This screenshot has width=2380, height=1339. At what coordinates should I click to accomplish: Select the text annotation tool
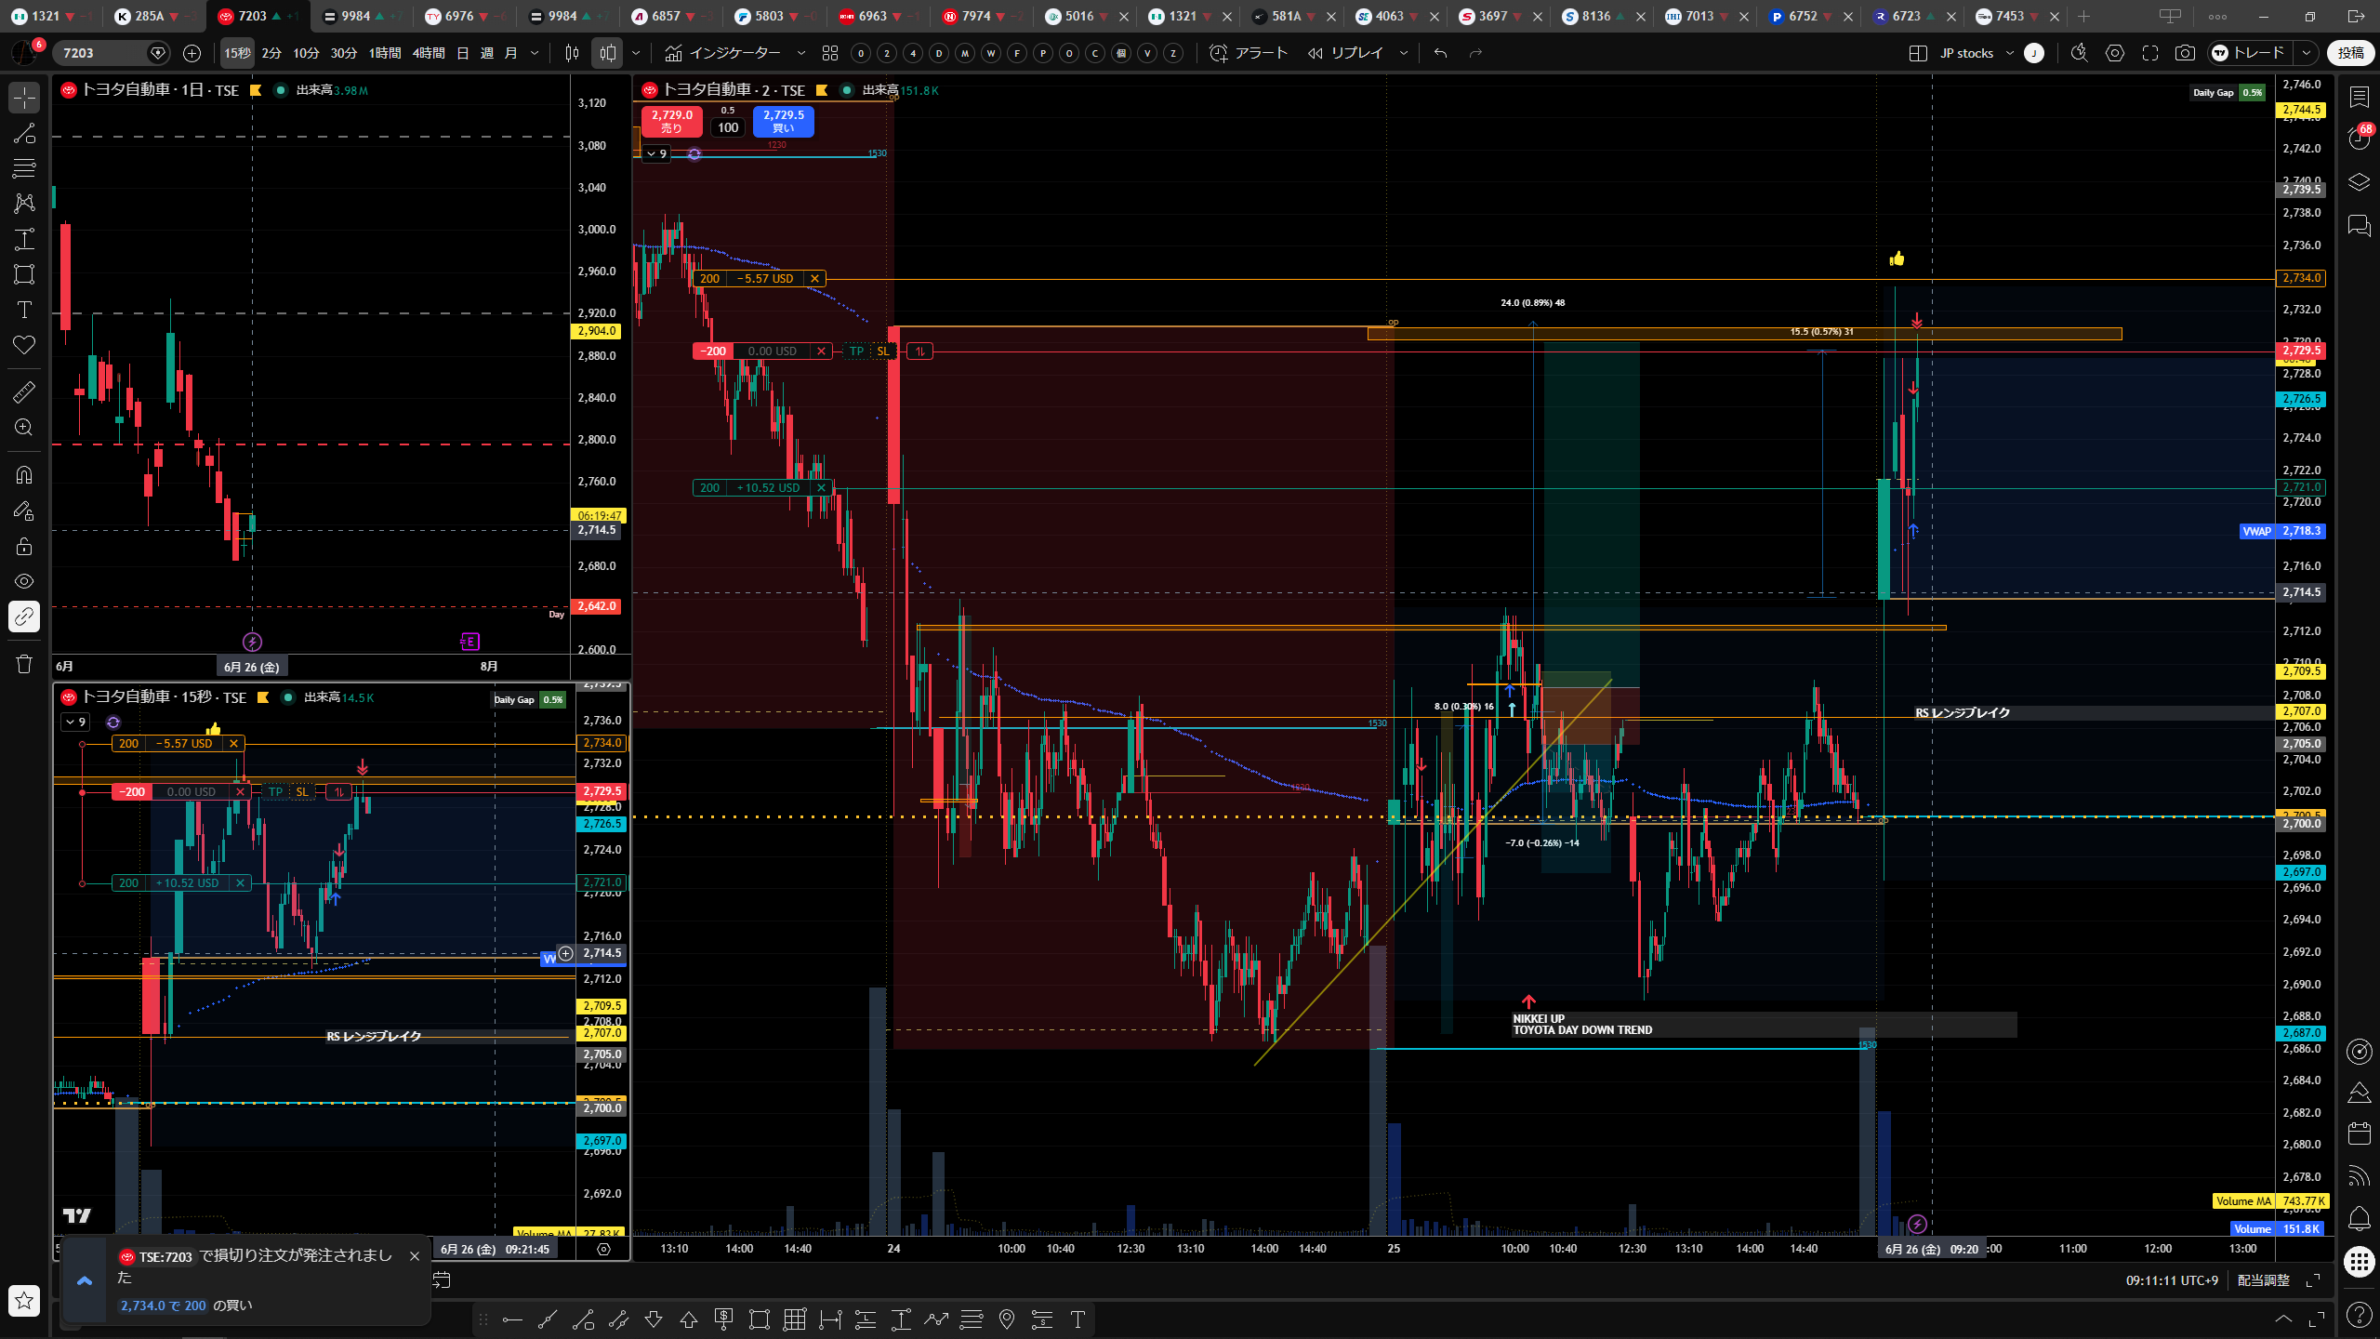(x=24, y=310)
